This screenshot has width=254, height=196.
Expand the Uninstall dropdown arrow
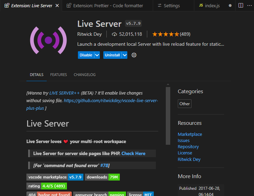(x=125, y=55)
